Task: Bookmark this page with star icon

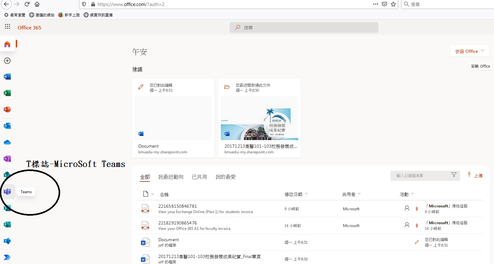Action: [x=393, y=4]
